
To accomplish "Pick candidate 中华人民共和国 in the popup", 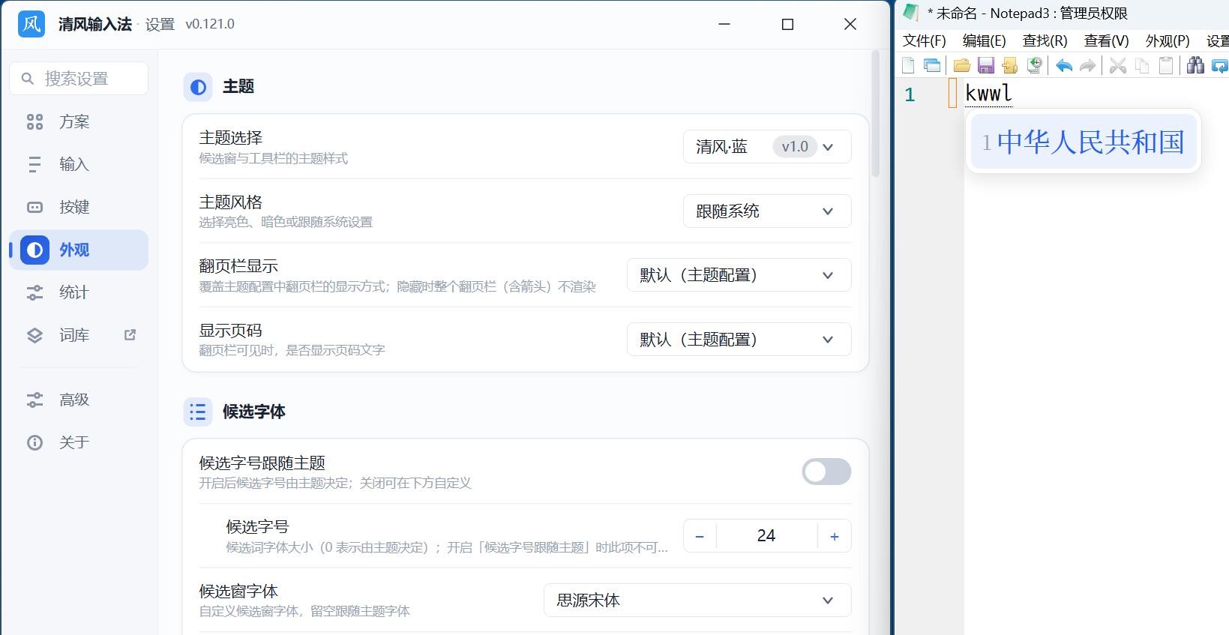I will tap(1084, 142).
